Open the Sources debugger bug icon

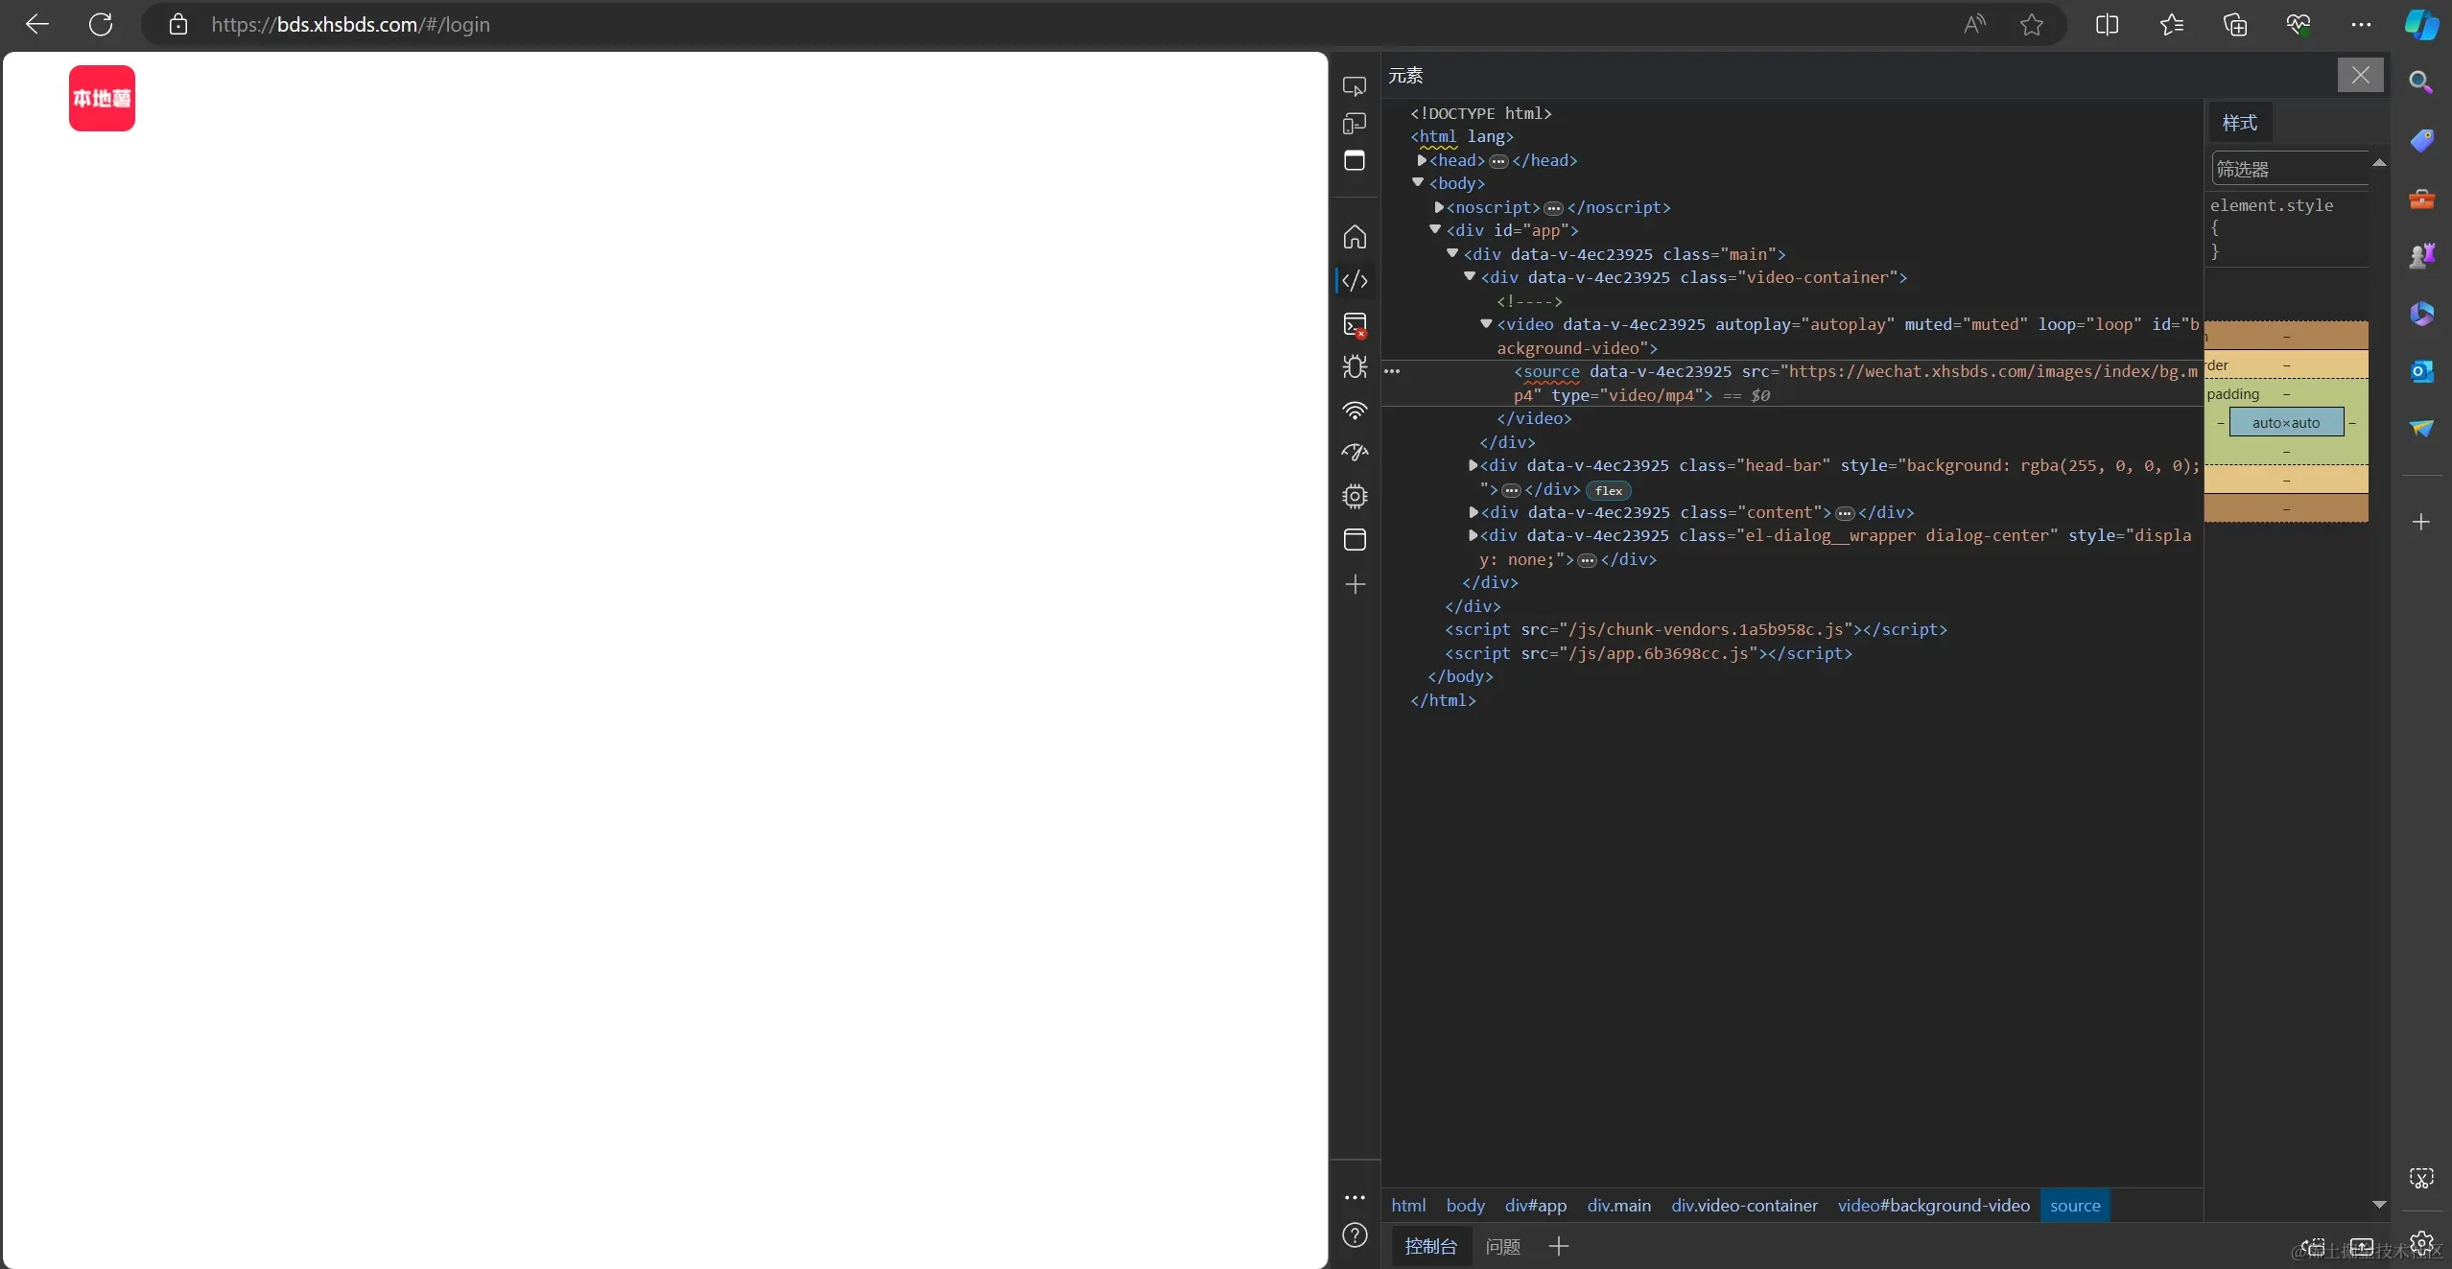(x=1355, y=367)
